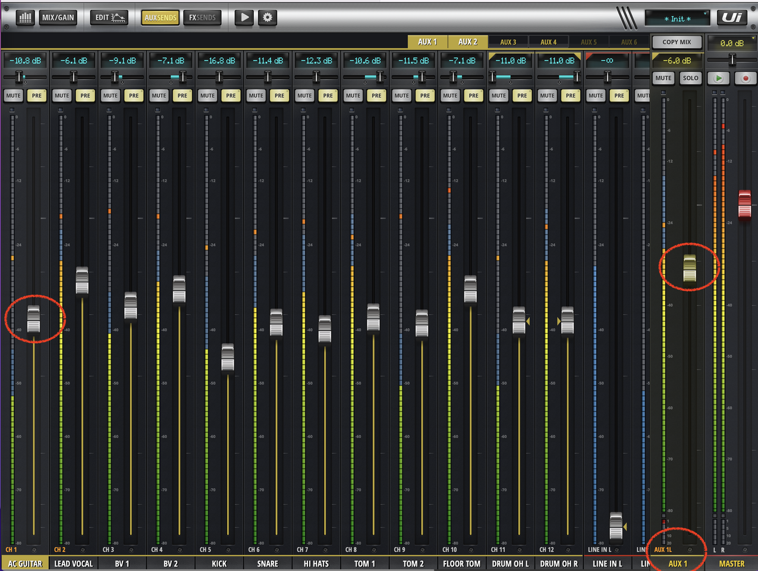Screen dimensions: 758x571
Task: Toggle PRE on the LEAD VOCAL channel
Action: (86, 95)
